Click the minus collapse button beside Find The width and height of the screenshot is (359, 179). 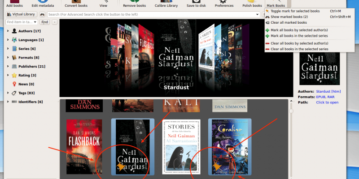[x=54, y=22]
